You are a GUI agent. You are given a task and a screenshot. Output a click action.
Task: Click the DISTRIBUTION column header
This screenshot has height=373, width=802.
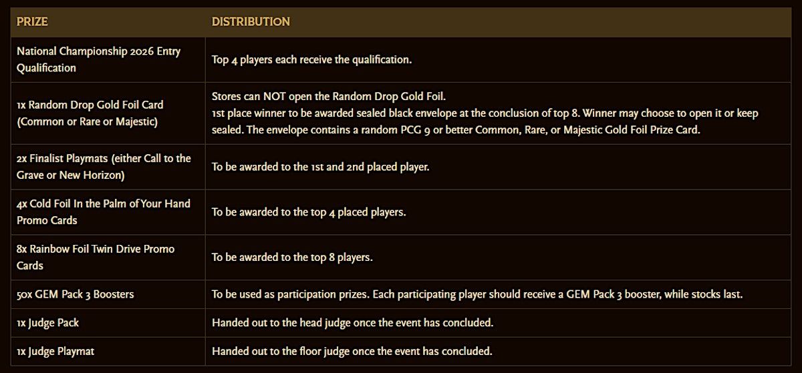pos(251,22)
